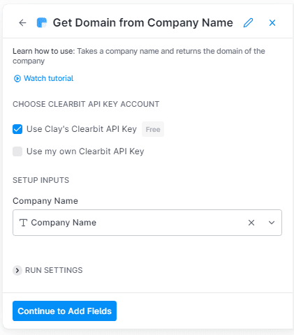This screenshot has height=335, width=294.
Task: Click the Learn how to use text
Action: (44, 51)
